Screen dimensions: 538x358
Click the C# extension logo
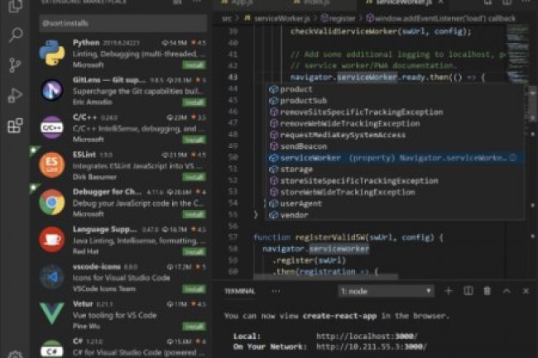coord(52,349)
